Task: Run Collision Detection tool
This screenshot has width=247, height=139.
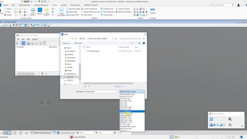Action: click(x=89, y=9)
